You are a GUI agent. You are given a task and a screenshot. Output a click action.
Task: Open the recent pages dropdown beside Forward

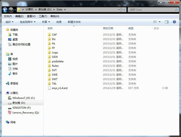point(15,10)
